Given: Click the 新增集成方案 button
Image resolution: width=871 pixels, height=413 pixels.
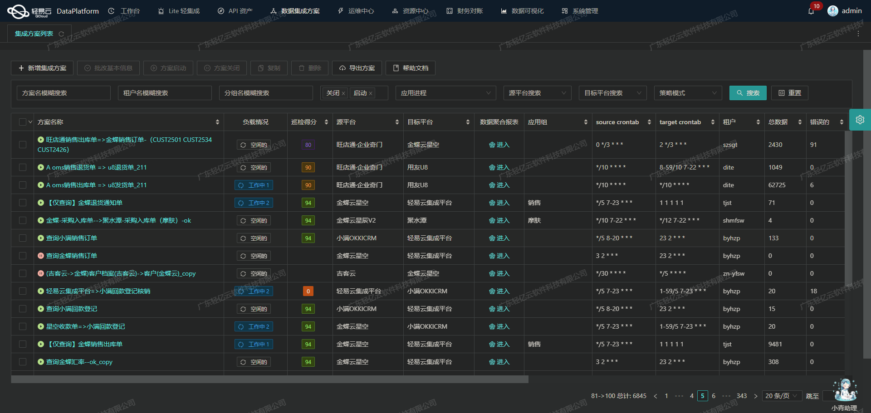Looking at the screenshot, I should (42, 68).
